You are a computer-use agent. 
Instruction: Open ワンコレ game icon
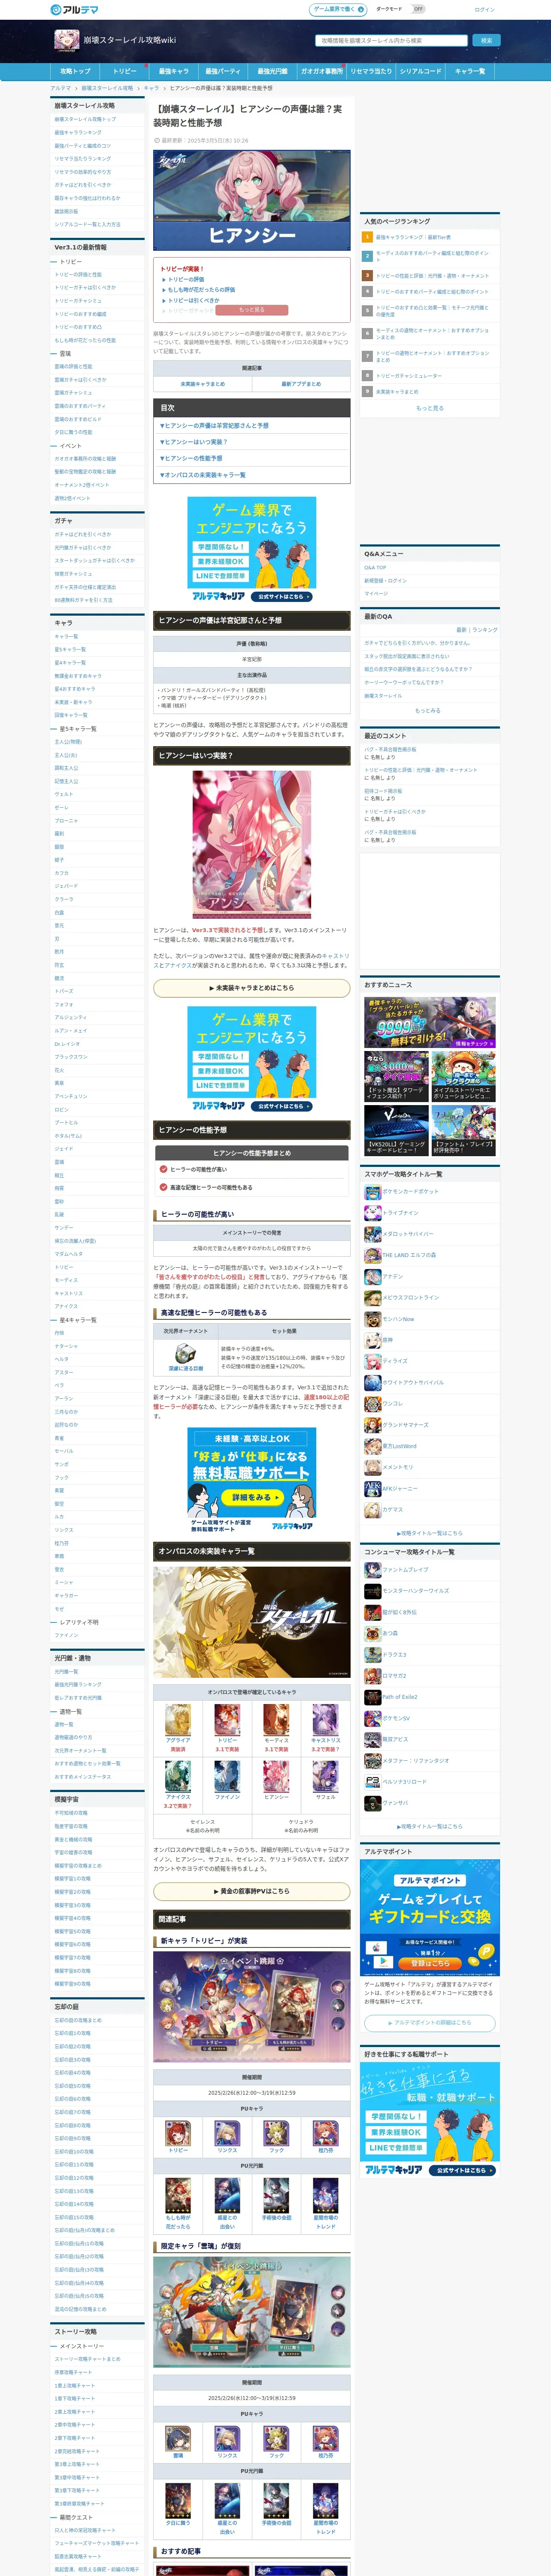coord(372,1403)
